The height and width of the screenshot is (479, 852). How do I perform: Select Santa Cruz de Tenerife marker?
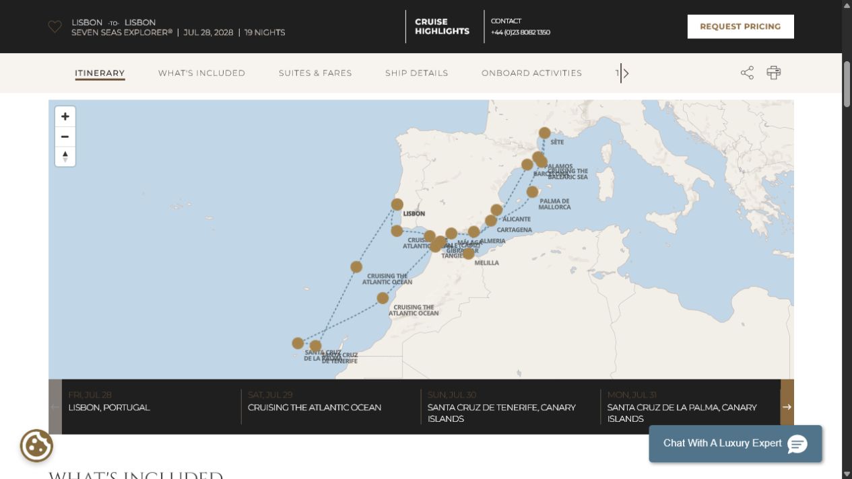click(x=315, y=346)
